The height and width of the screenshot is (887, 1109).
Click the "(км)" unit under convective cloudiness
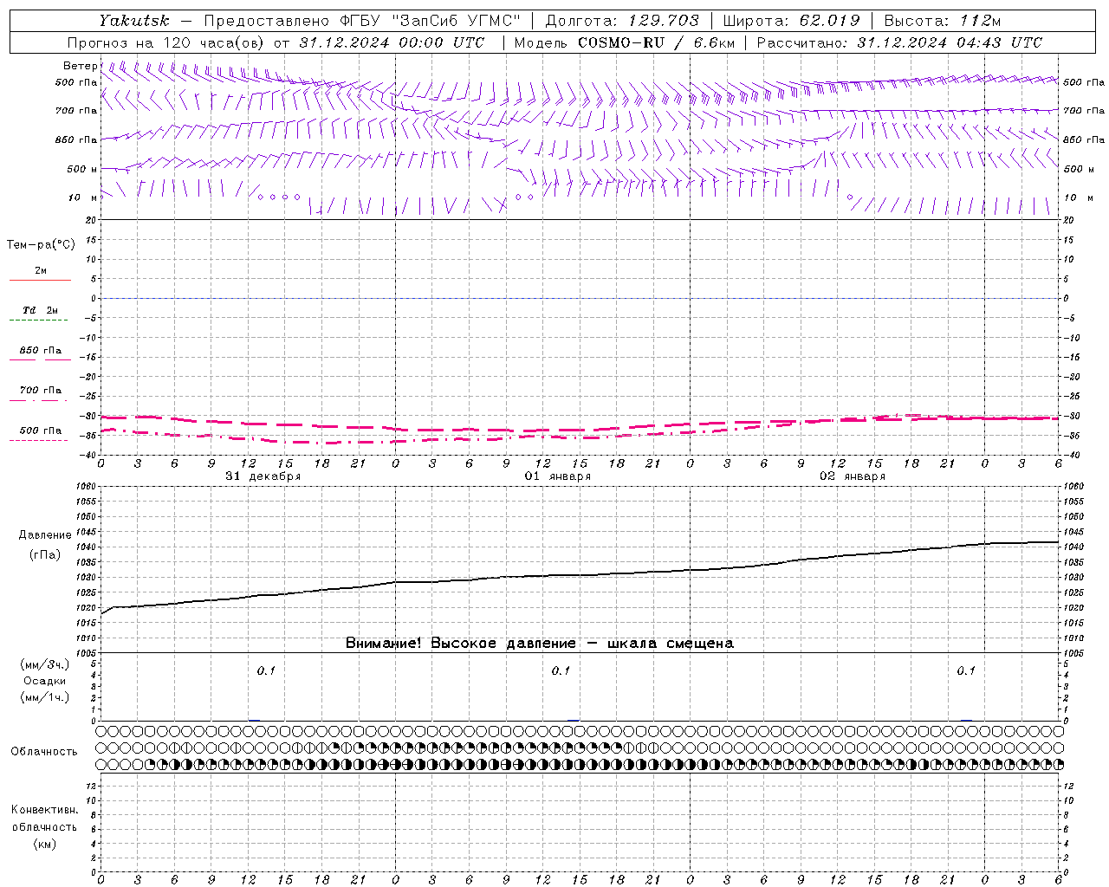pyautogui.click(x=44, y=844)
